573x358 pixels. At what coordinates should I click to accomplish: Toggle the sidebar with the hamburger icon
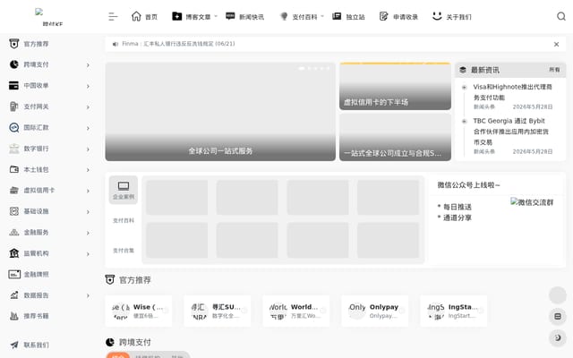pyautogui.click(x=113, y=16)
